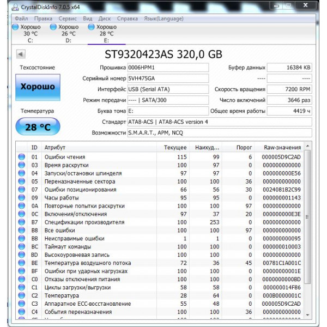Click status orb for События переназначения row
This screenshot has width=327, height=327.
tap(21, 311)
